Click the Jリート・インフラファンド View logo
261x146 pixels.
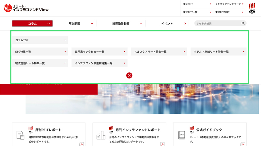point(26,8)
